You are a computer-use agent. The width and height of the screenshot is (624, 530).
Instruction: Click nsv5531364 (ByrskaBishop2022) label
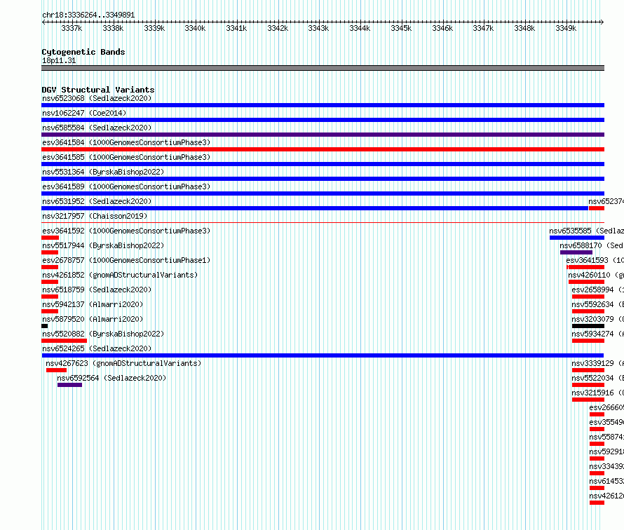[103, 172]
